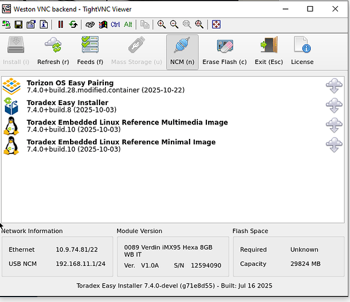Click the Zoom out magnifier

pyautogui.click(x=174, y=24)
